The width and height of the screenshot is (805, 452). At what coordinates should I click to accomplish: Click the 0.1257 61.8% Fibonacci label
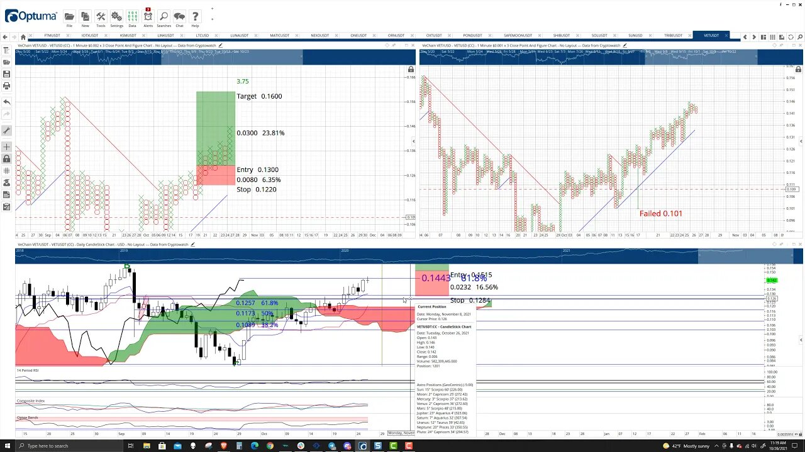point(257,303)
